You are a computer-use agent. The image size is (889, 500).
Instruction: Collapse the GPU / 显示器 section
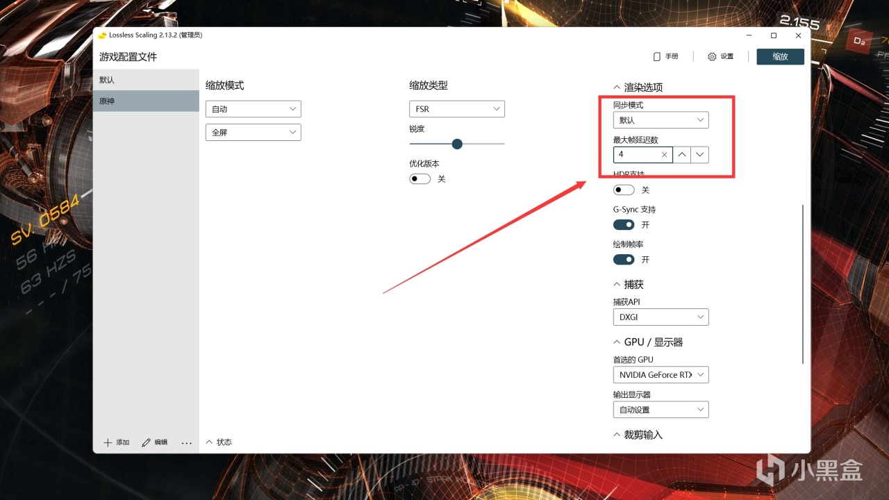point(648,342)
